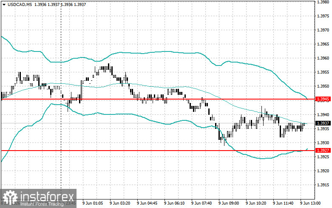Click the 1.3965 price axis label
The image size is (332, 208).
pos(323,44)
